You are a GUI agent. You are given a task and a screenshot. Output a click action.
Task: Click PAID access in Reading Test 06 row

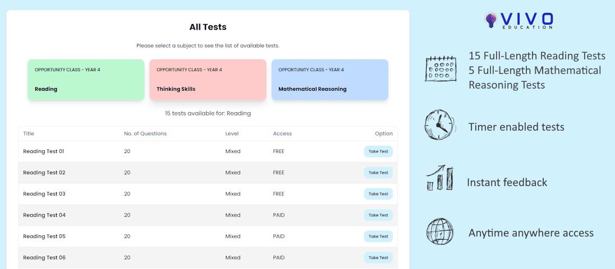click(279, 257)
